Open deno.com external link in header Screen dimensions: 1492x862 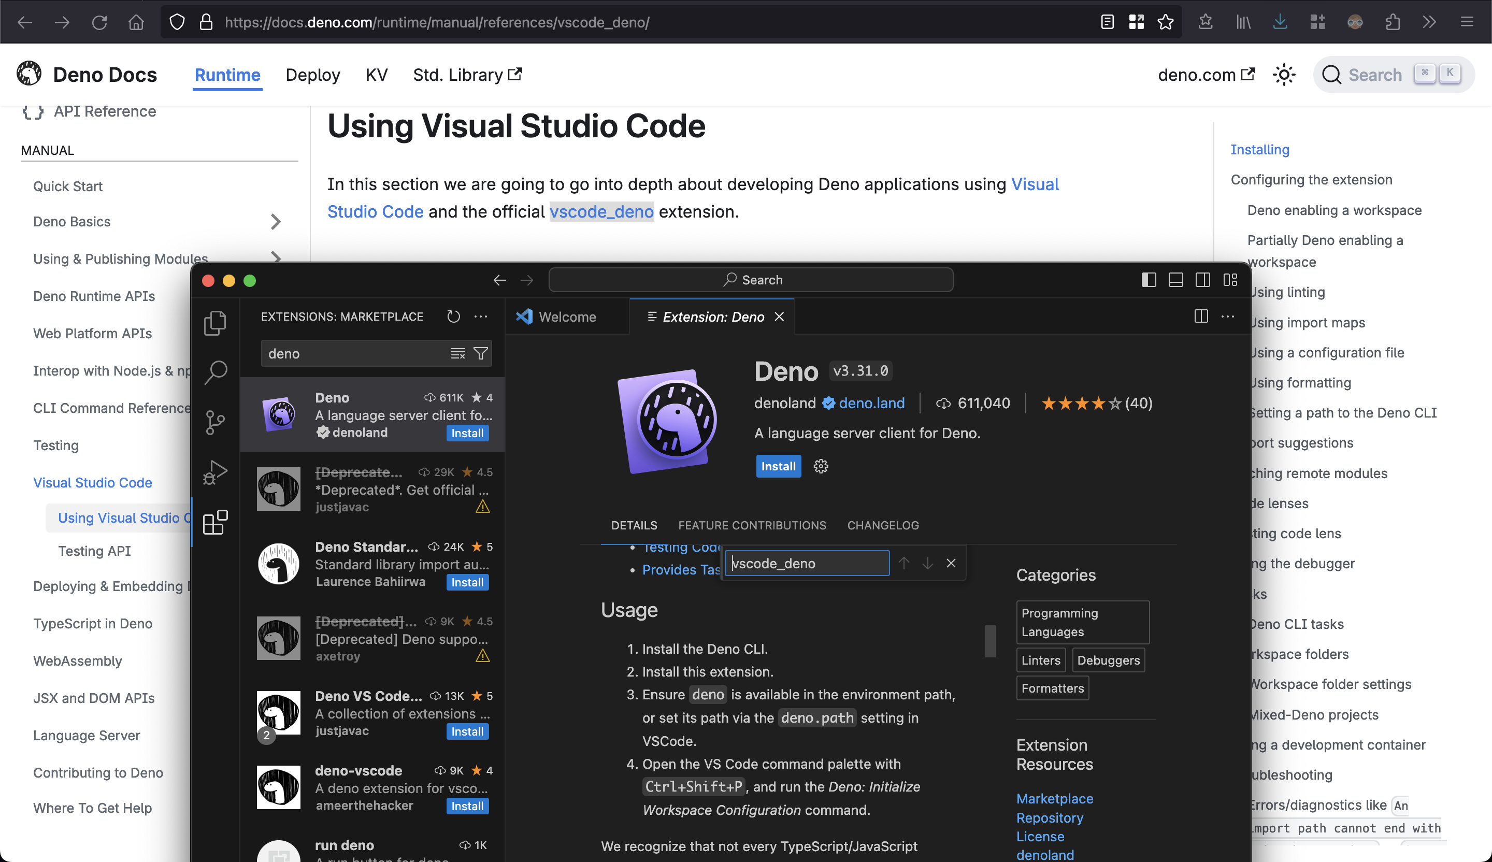1206,75
